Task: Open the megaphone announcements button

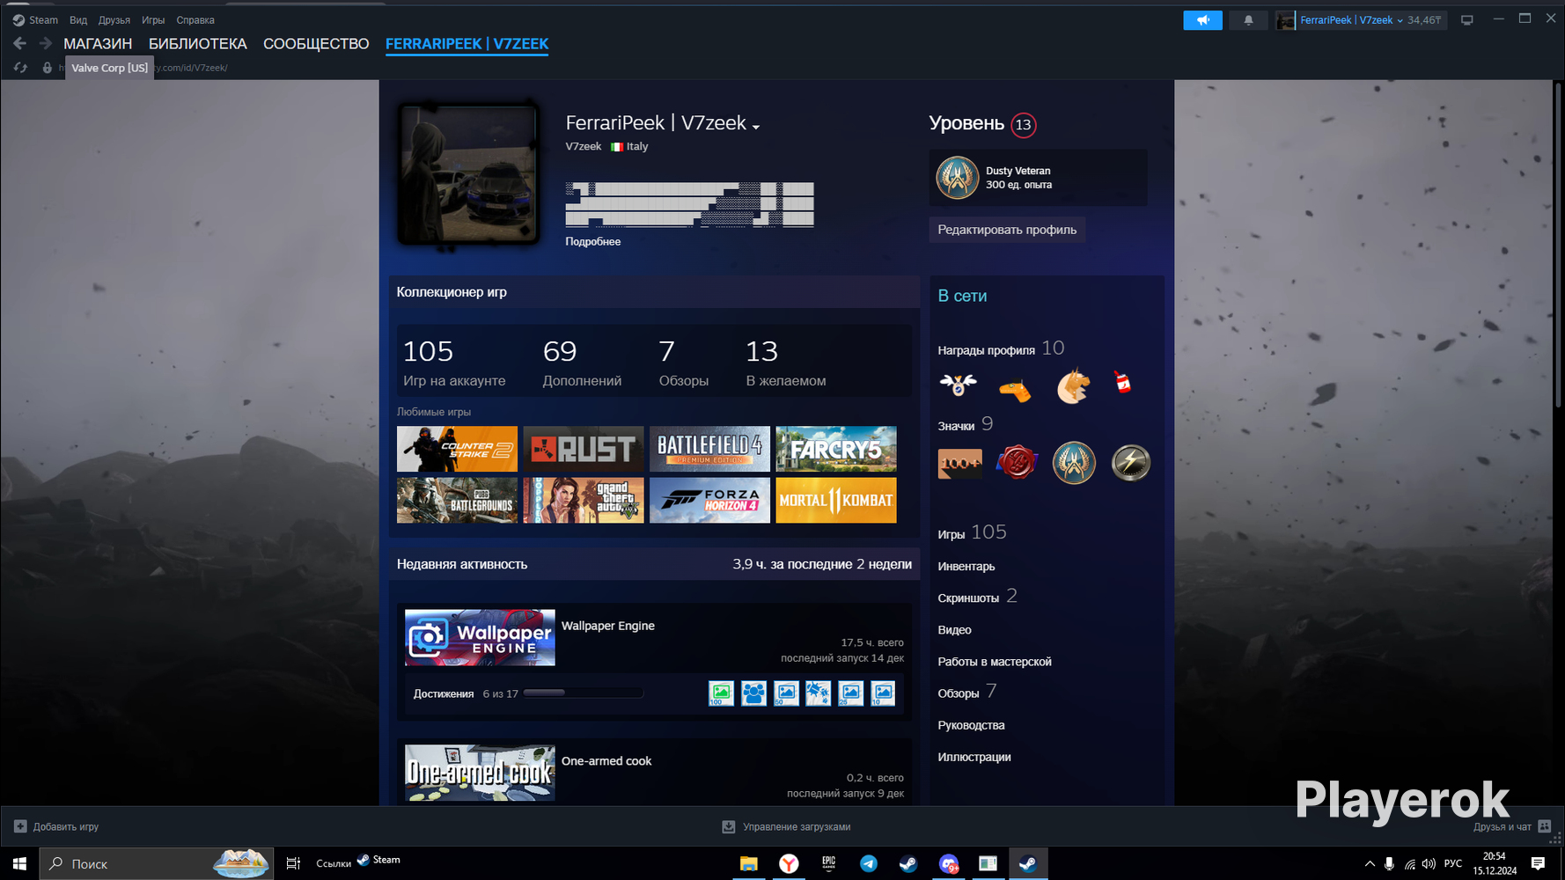Action: click(1202, 20)
